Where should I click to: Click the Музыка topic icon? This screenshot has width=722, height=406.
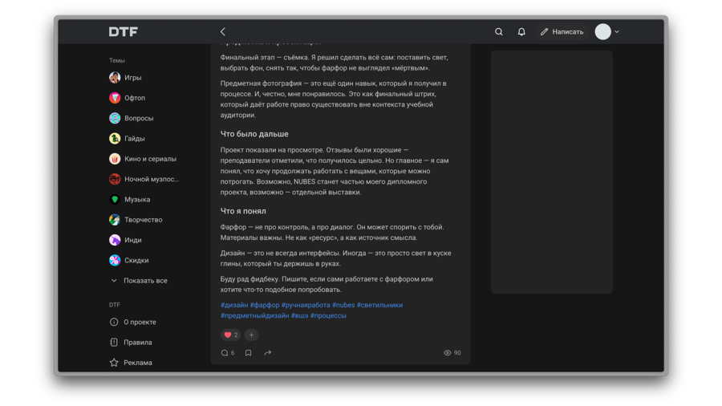(x=115, y=199)
